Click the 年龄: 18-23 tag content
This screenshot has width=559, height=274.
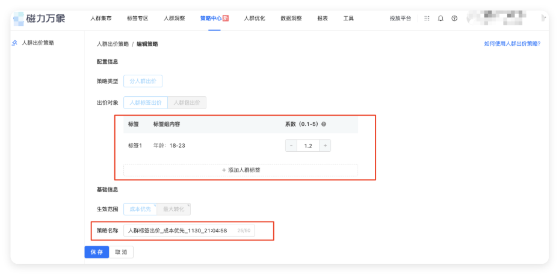pyautogui.click(x=169, y=146)
